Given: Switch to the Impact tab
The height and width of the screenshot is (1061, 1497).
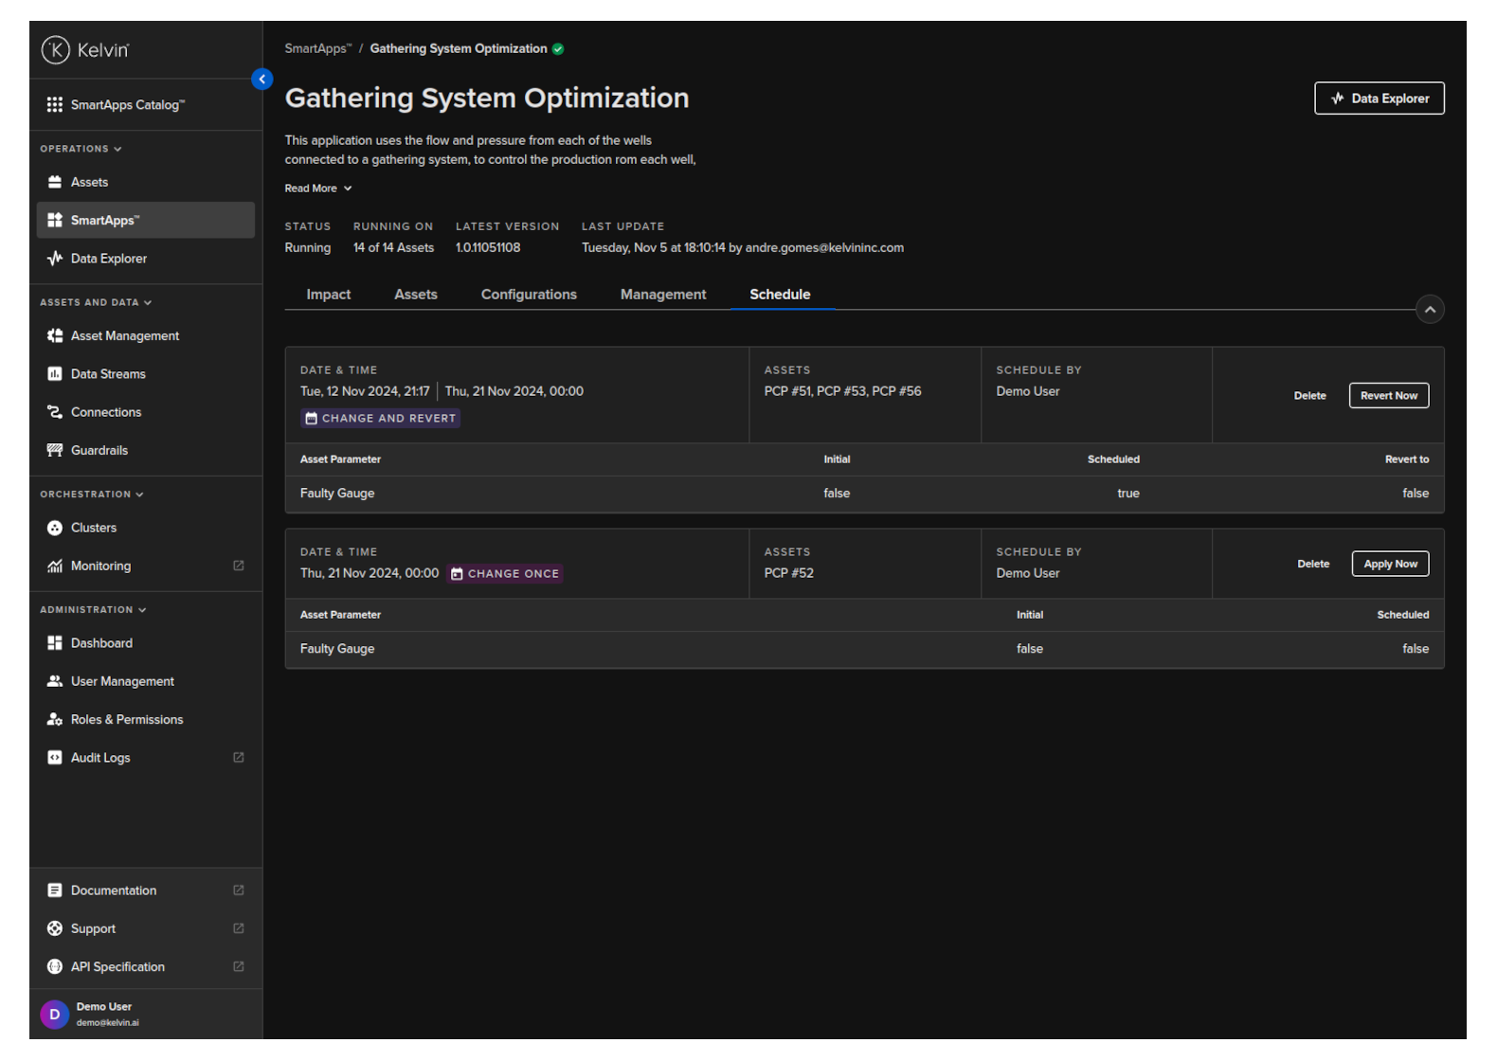Looking at the screenshot, I should click(x=328, y=295).
